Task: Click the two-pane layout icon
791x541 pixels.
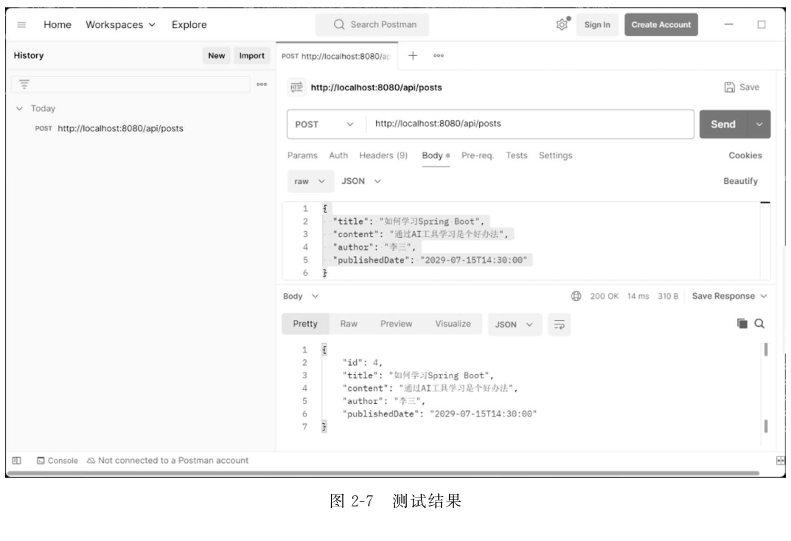Action: point(781,461)
